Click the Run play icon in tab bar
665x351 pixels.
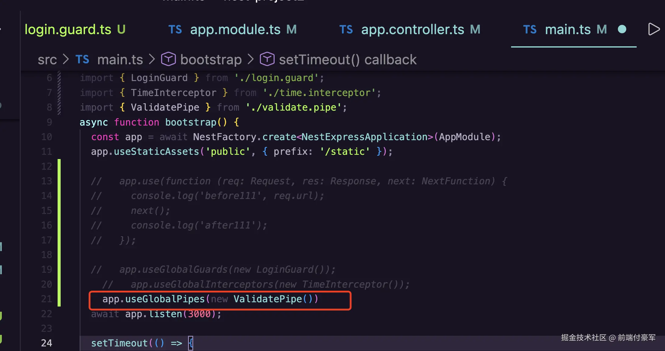pos(653,29)
